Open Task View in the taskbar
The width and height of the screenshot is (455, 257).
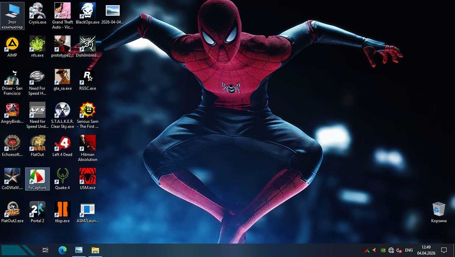tap(45, 250)
